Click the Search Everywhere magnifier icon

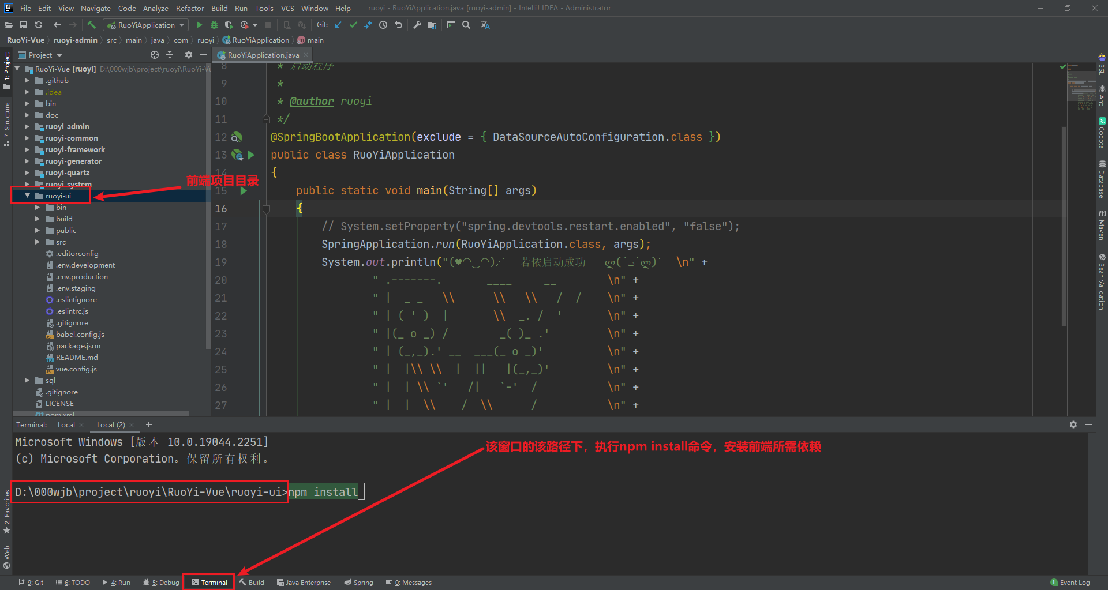coord(466,25)
